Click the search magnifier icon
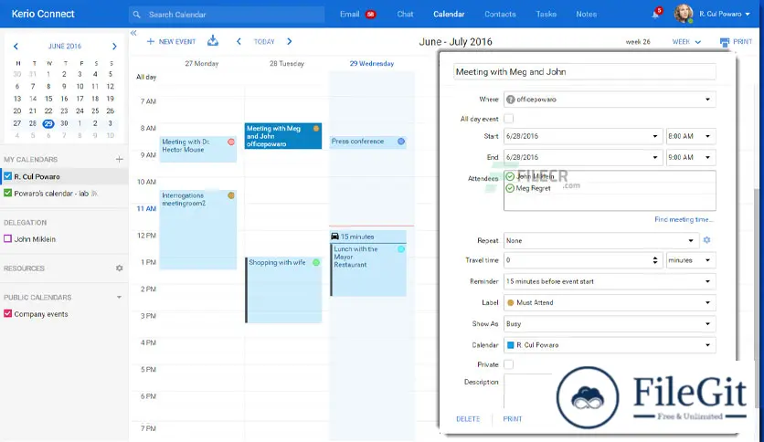Image resolution: width=764 pixels, height=442 pixels. point(136,15)
